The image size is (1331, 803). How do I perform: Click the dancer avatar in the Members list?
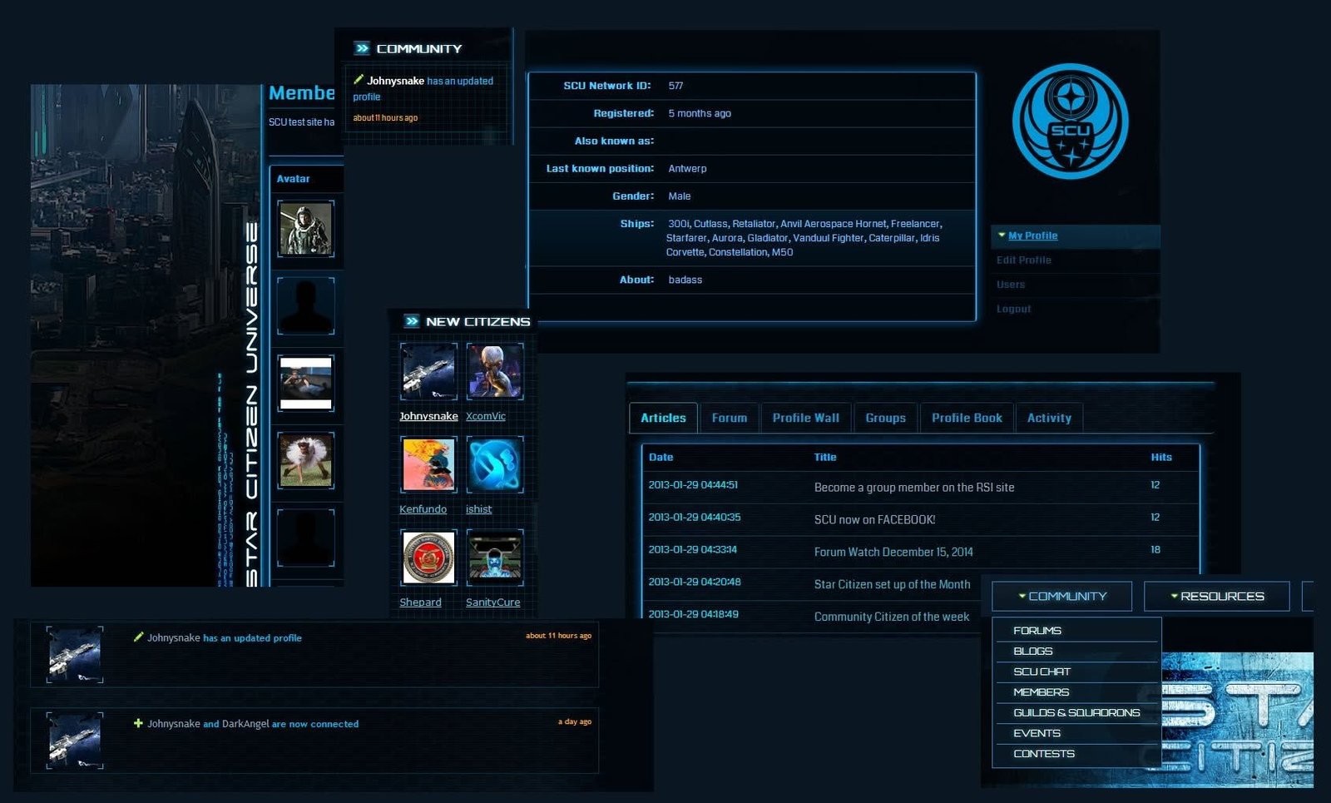pyautogui.click(x=305, y=460)
